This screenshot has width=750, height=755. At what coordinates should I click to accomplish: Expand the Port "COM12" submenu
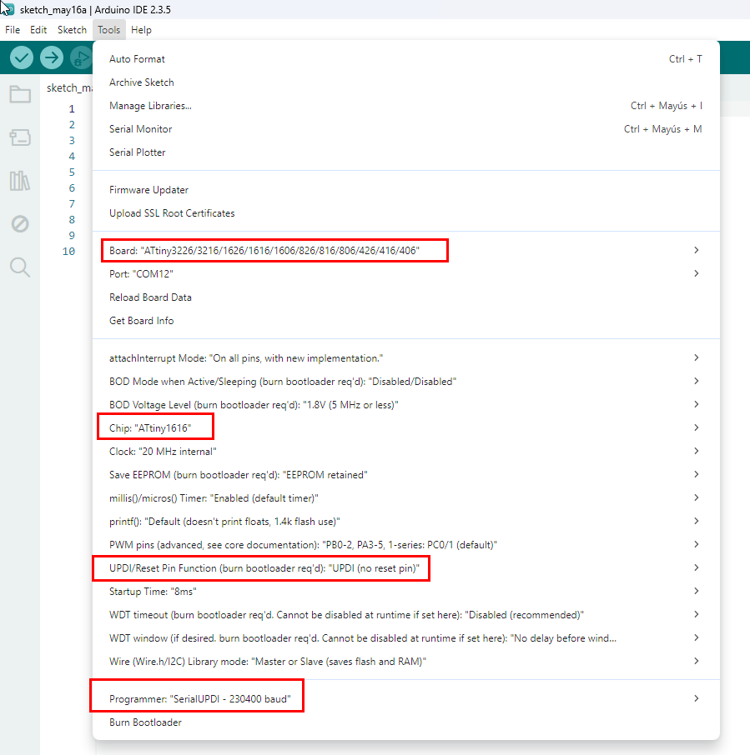click(696, 273)
